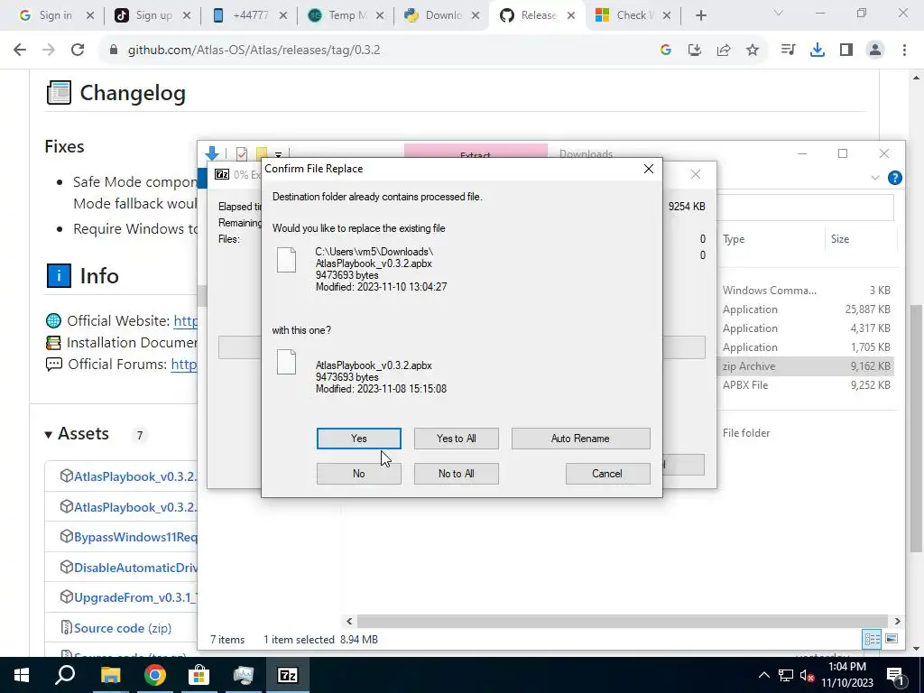Switch to the Sign in Google tab
Viewport: 924px width, 693px height.
tap(53, 15)
